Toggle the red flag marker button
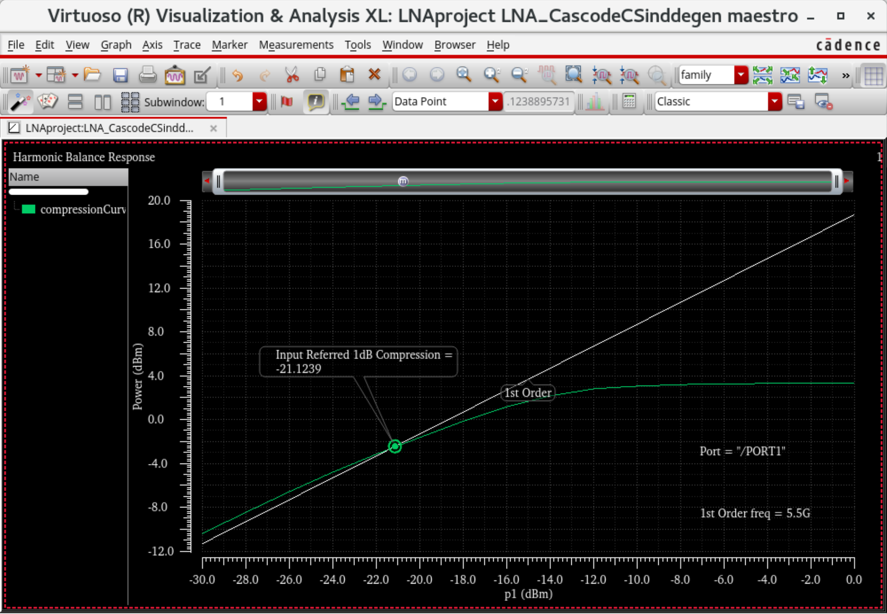The width and height of the screenshot is (887, 614). coord(287,102)
